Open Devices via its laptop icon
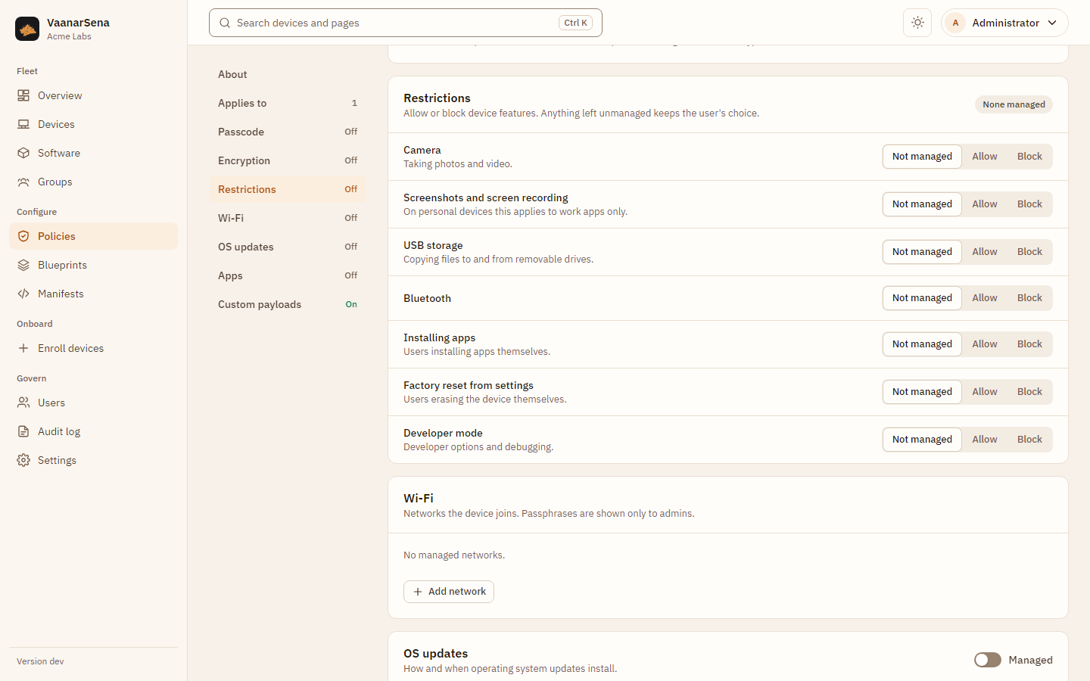The image size is (1090, 681). [23, 124]
